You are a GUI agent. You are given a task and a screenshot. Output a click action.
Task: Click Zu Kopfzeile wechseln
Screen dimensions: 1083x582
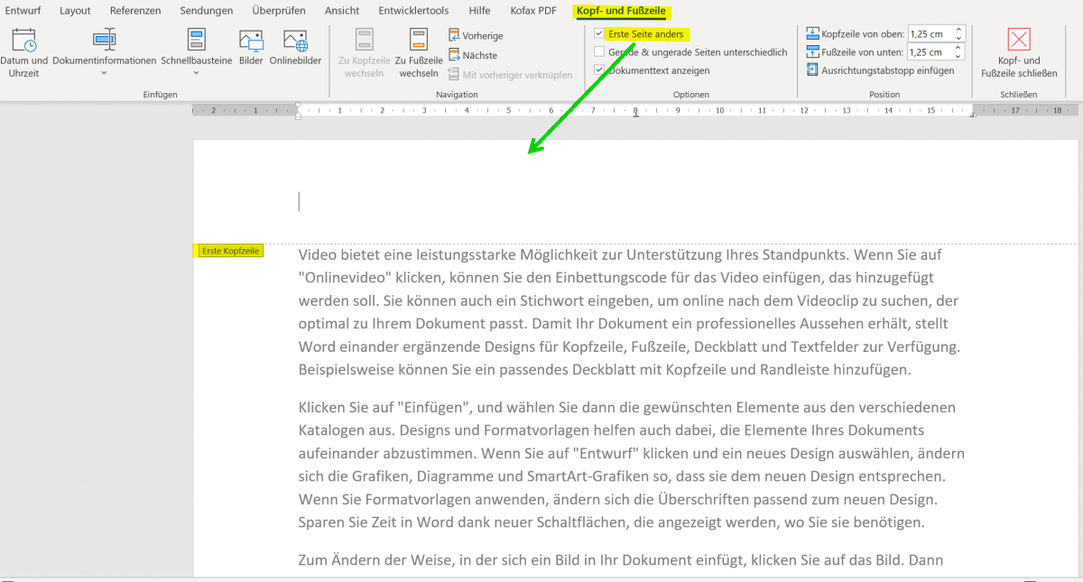[x=364, y=52]
